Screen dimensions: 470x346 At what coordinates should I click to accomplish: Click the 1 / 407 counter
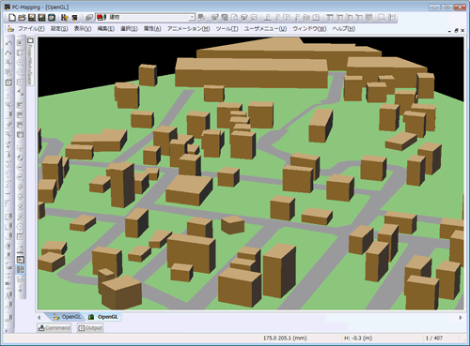coord(434,338)
